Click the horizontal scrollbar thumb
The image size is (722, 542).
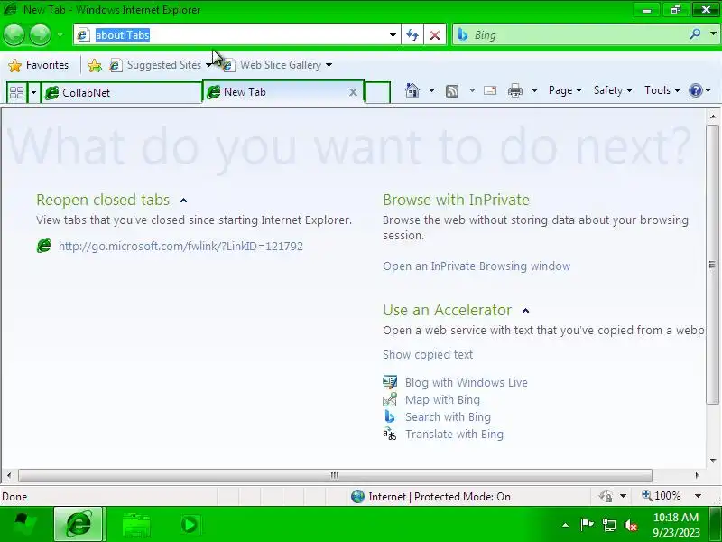click(x=335, y=475)
